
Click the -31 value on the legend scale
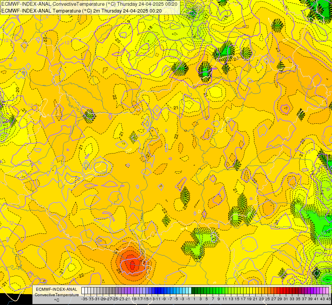97,299
